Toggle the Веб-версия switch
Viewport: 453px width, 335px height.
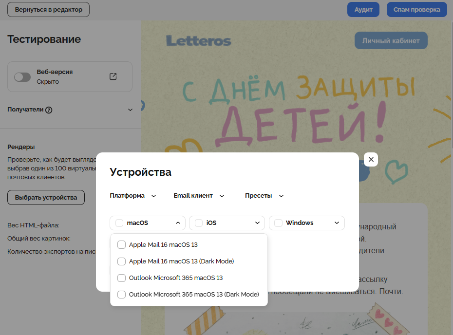point(22,77)
